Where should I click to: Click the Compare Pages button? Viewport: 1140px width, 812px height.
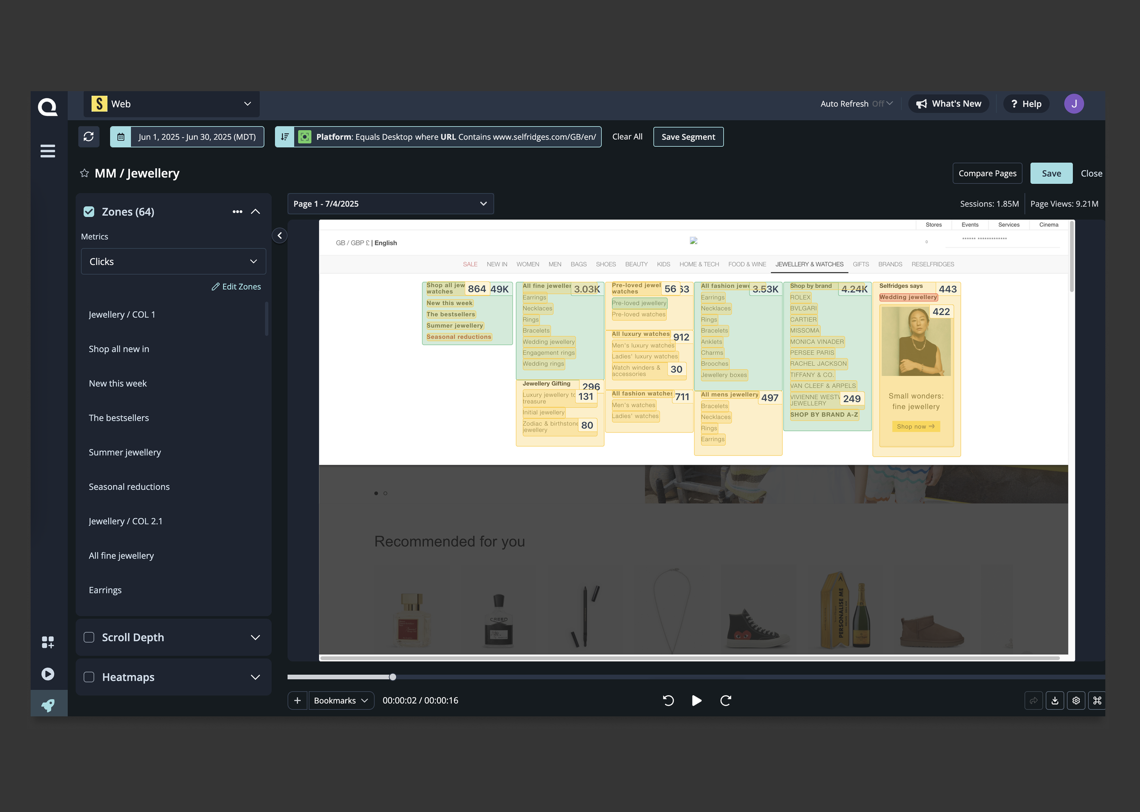987,173
